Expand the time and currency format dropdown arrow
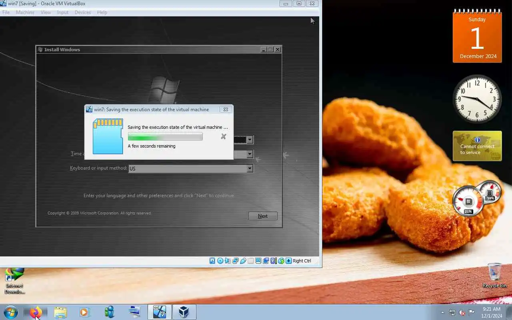Image resolution: width=512 pixels, height=320 pixels. coord(250,154)
